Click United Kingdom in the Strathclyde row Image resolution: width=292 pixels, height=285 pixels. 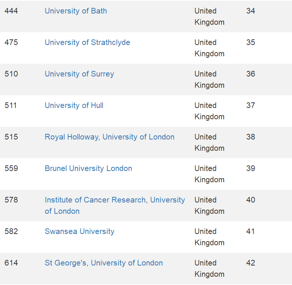pyautogui.click(x=209, y=48)
